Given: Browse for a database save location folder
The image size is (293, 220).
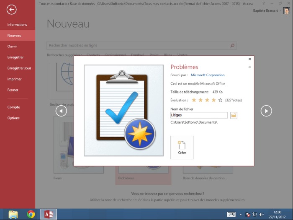Looking at the screenshot, I should (234, 115).
